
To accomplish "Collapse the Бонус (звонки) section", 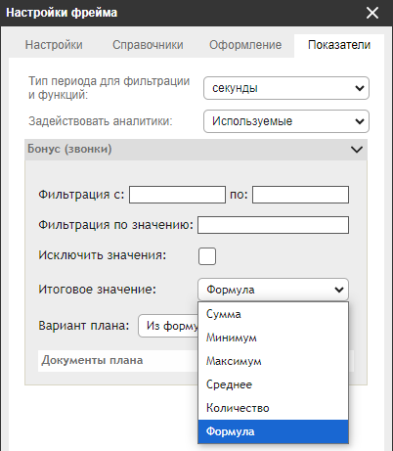I will point(357,150).
